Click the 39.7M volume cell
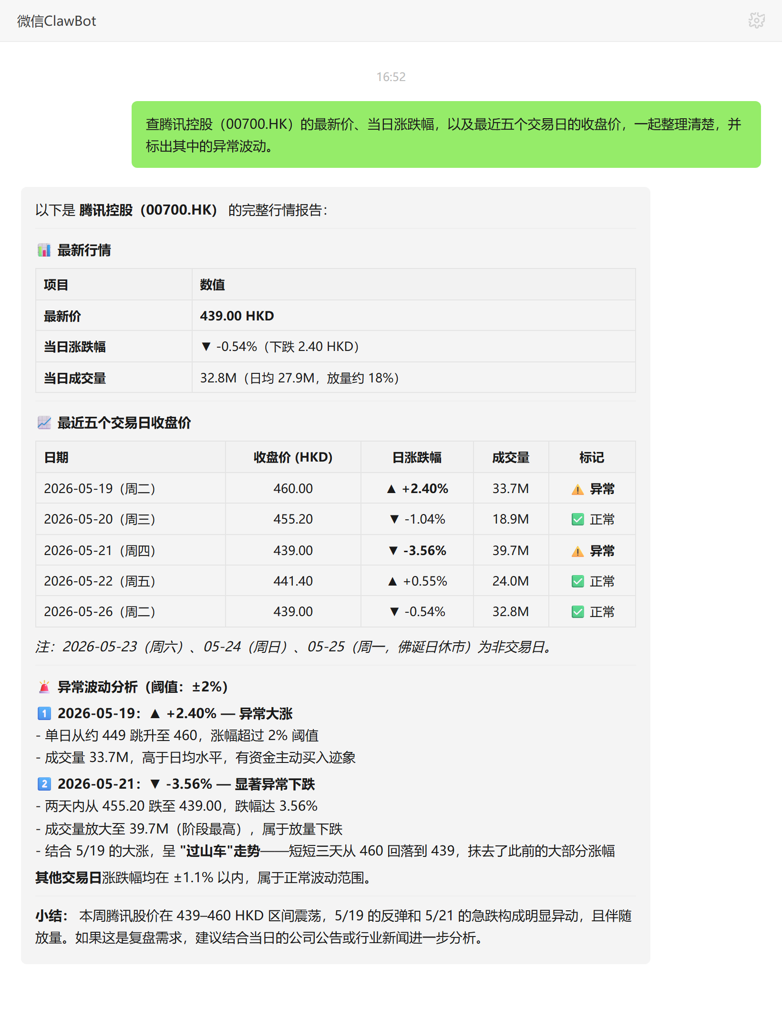Screen dimensions: 782x1009 pyautogui.click(x=511, y=551)
